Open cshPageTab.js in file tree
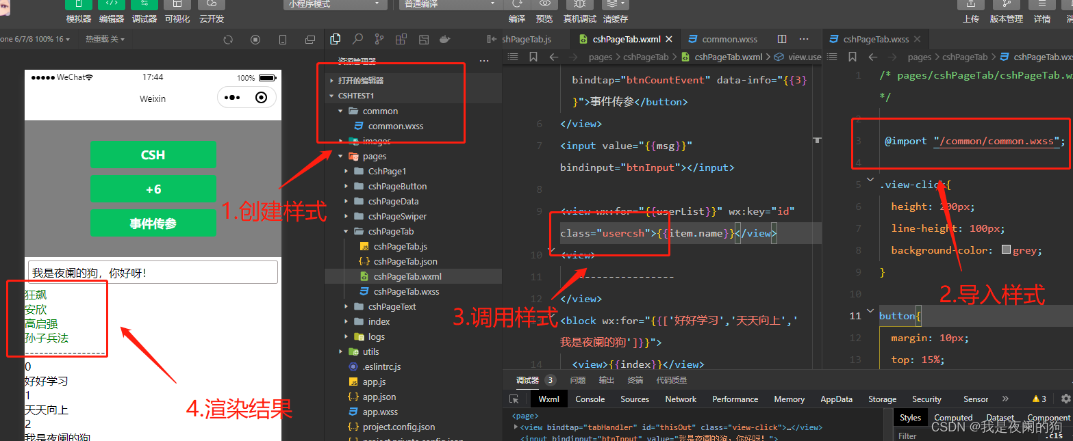1073x441 pixels. coord(414,246)
